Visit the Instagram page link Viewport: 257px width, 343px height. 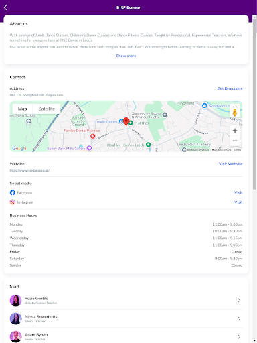[x=238, y=202]
